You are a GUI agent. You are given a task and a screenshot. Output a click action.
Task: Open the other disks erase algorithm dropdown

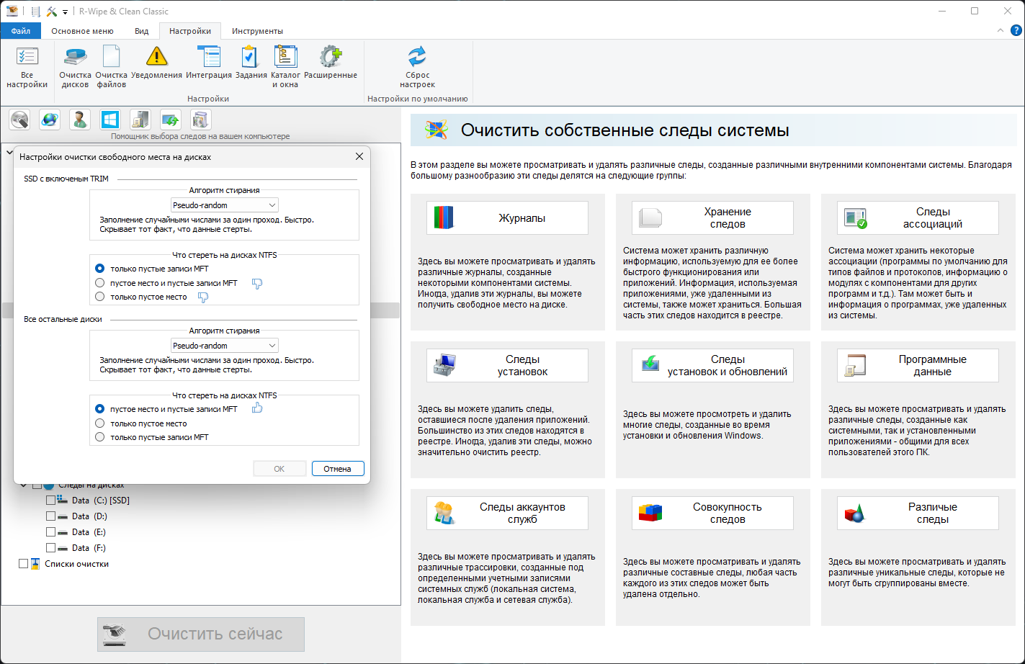click(225, 346)
